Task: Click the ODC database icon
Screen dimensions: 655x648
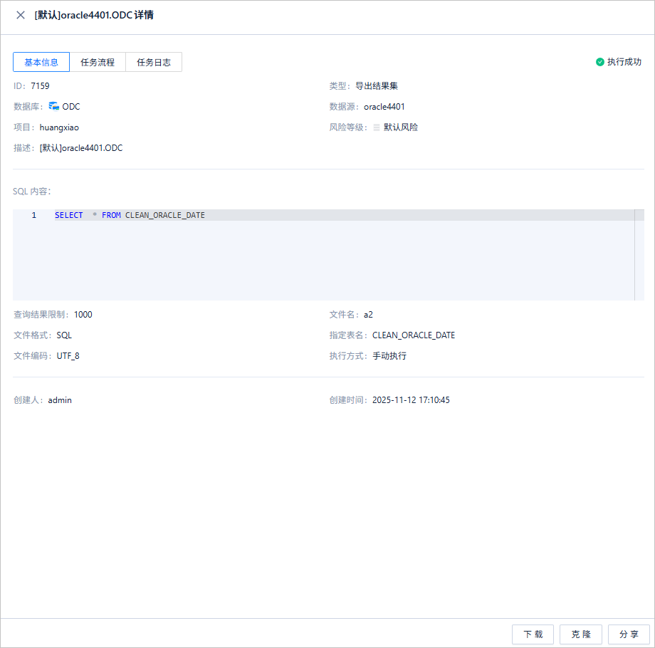Action: [x=54, y=106]
